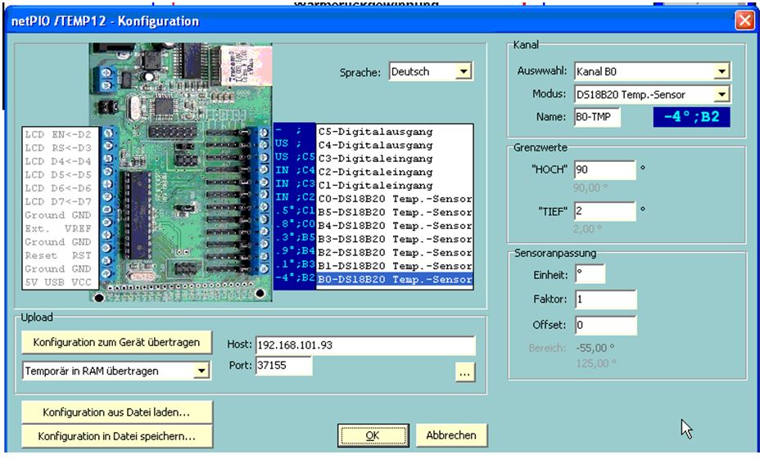Select list row 'C3-Digitaleingang'

pyautogui.click(x=395, y=159)
